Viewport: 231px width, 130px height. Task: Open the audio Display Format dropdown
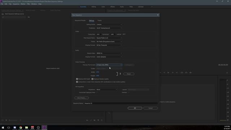coord(109,57)
